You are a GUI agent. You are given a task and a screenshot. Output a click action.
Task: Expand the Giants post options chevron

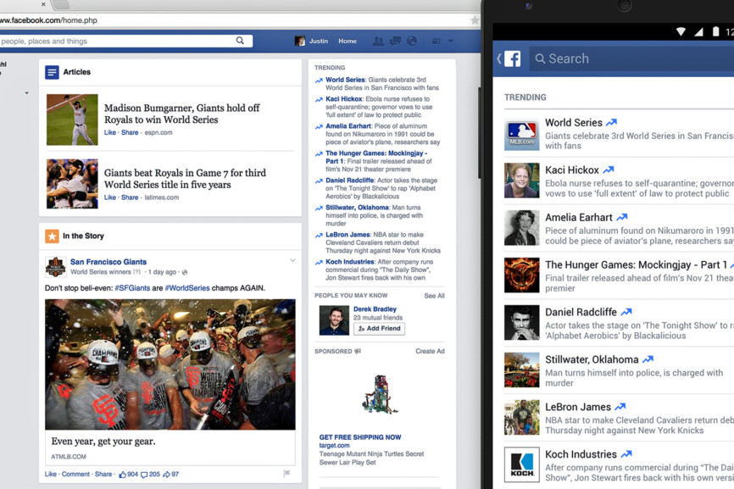point(293,261)
